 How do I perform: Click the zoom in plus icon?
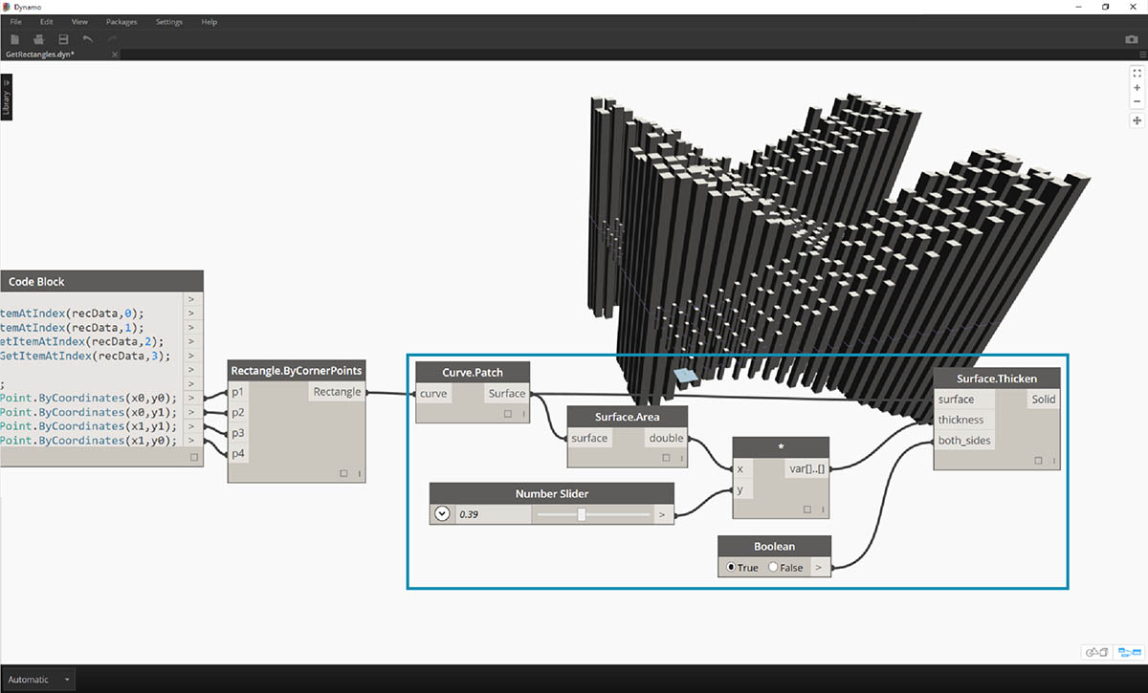pos(1137,87)
